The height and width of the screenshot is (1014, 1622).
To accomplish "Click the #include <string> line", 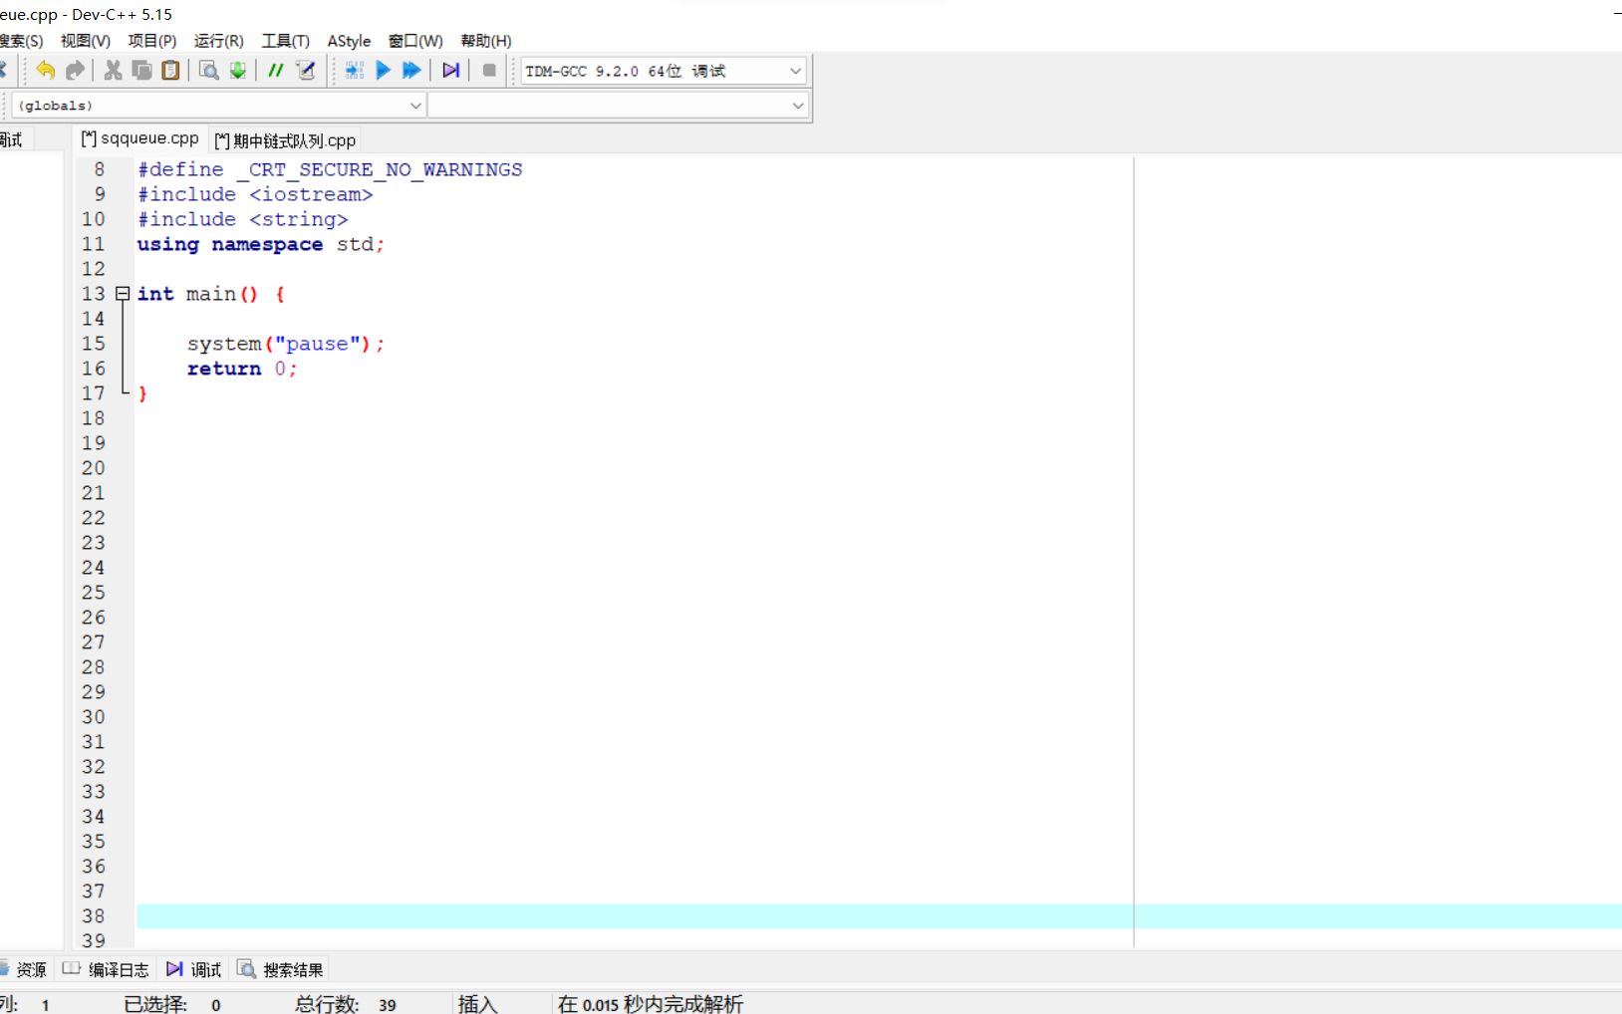I will (x=243, y=219).
